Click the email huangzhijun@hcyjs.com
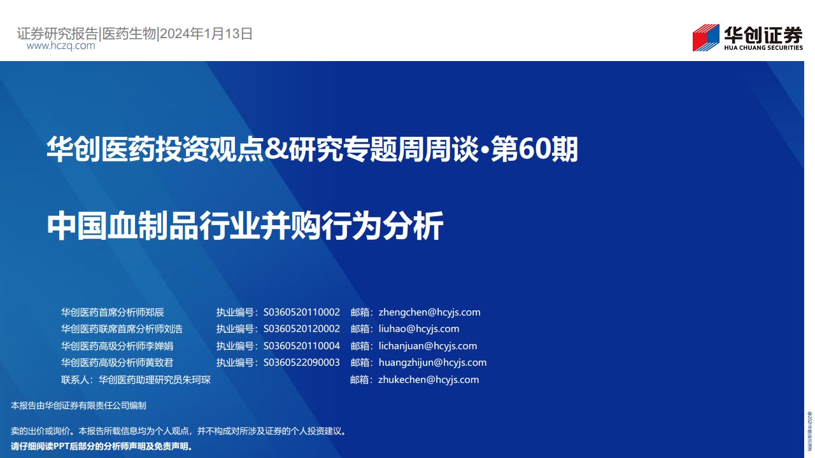Screen dimensions: 815x458 [x=432, y=363]
